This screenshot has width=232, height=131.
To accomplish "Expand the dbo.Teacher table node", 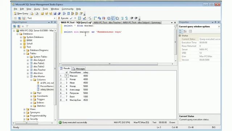I will [x=28, y=70].
